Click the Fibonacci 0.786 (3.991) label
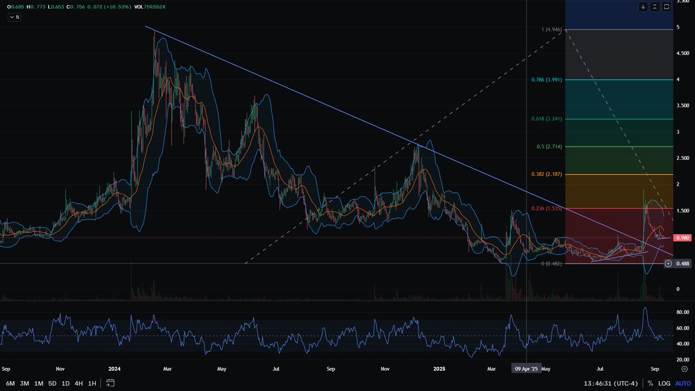Image resolution: width=695 pixels, height=391 pixels. click(547, 80)
